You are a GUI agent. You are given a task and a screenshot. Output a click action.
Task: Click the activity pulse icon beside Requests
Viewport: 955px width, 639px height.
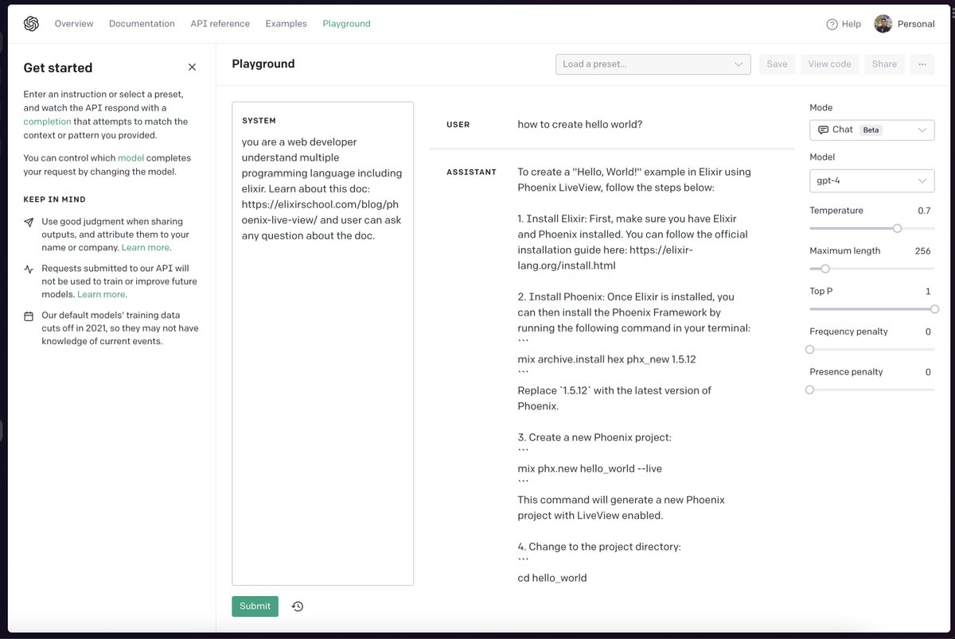[29, 269]
